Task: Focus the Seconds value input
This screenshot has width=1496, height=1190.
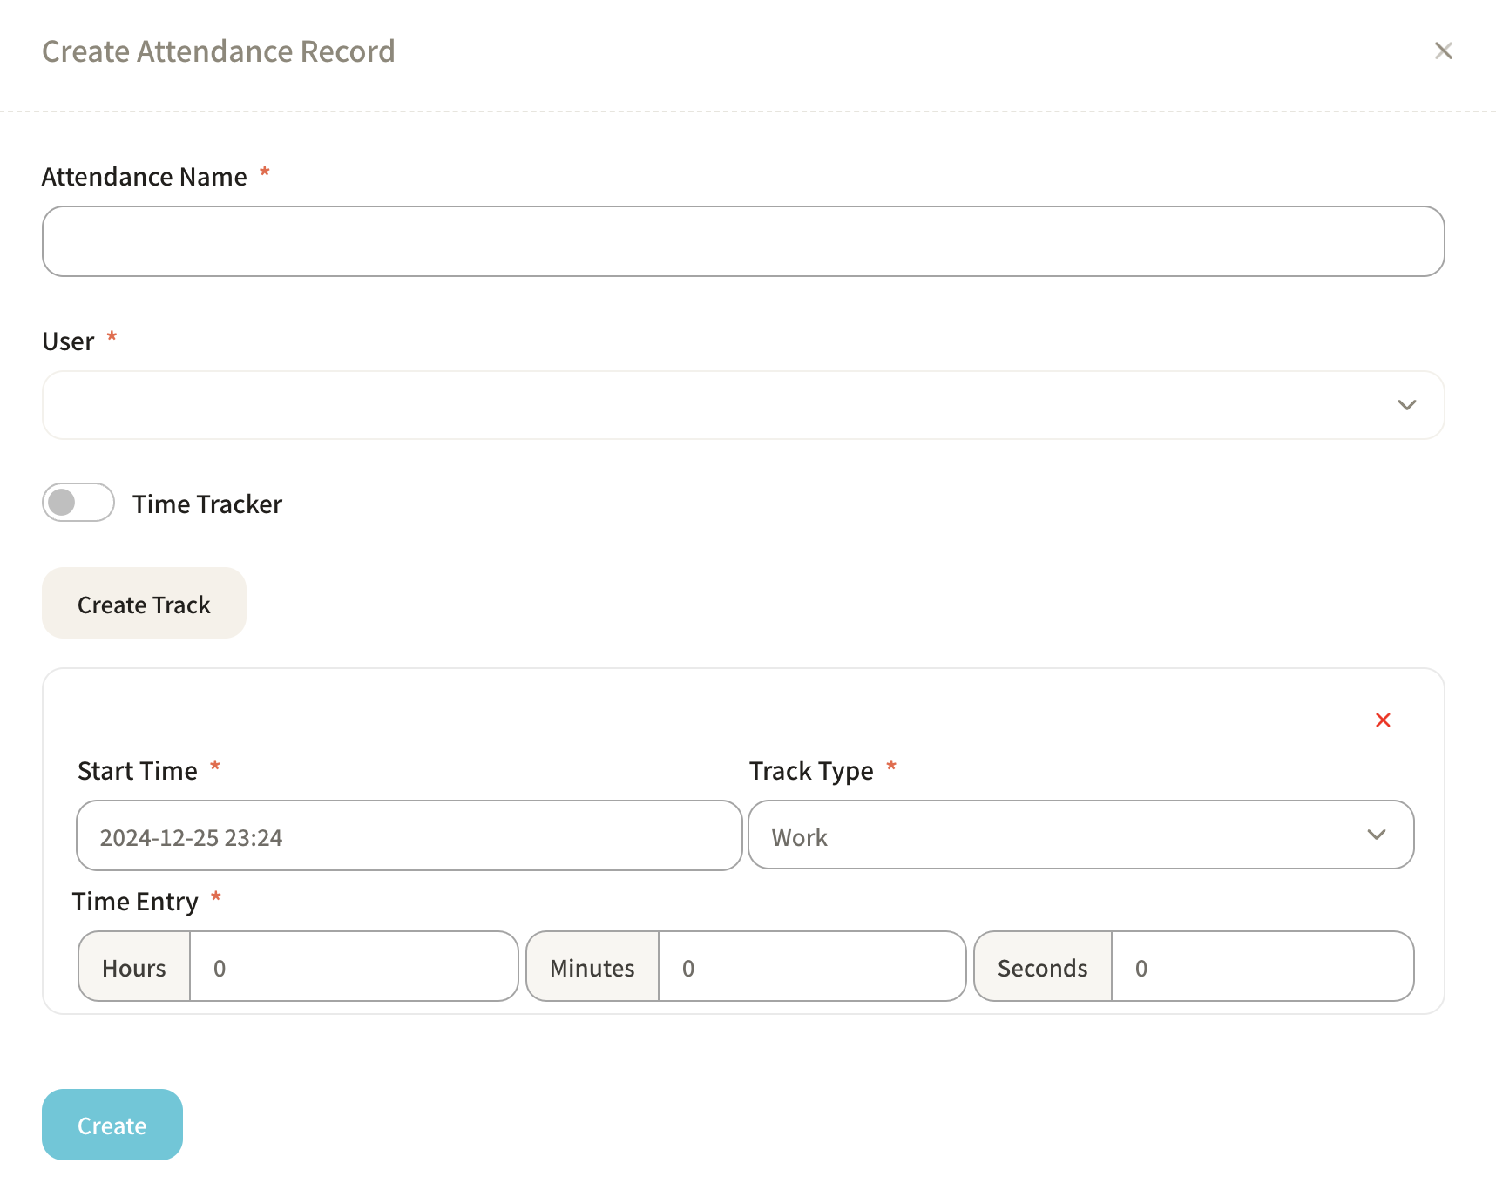Action: point(1261,967)
